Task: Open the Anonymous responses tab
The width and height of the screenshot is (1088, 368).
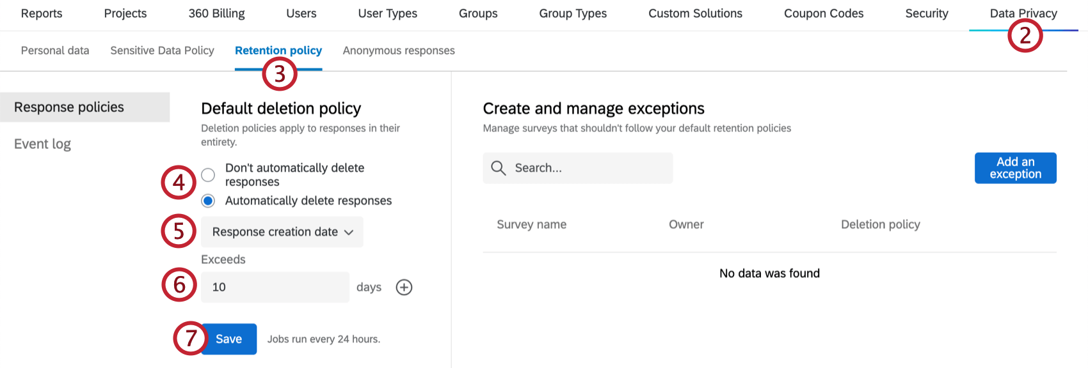Action: click(x=399, y=50)
